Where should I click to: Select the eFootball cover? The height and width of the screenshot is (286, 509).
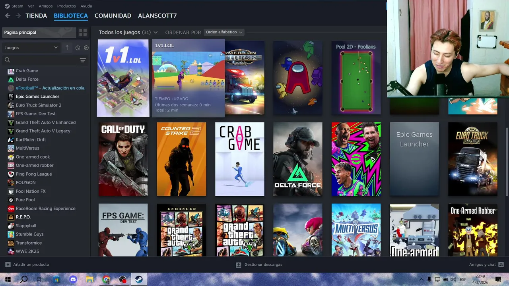pyautogui.click(x=356, y=159)
